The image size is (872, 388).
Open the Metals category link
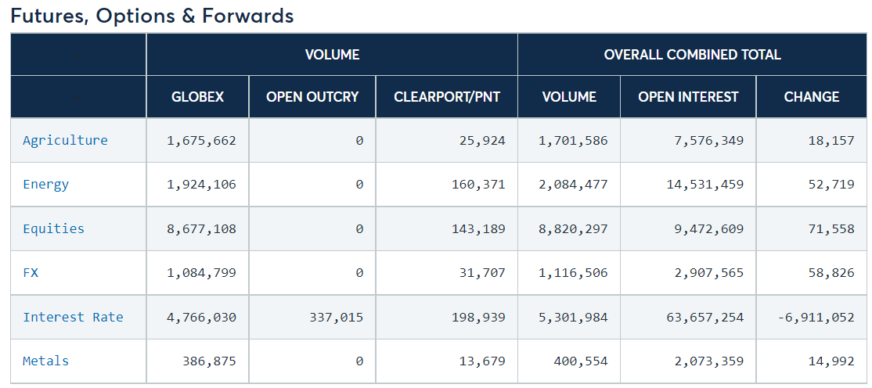45,361
